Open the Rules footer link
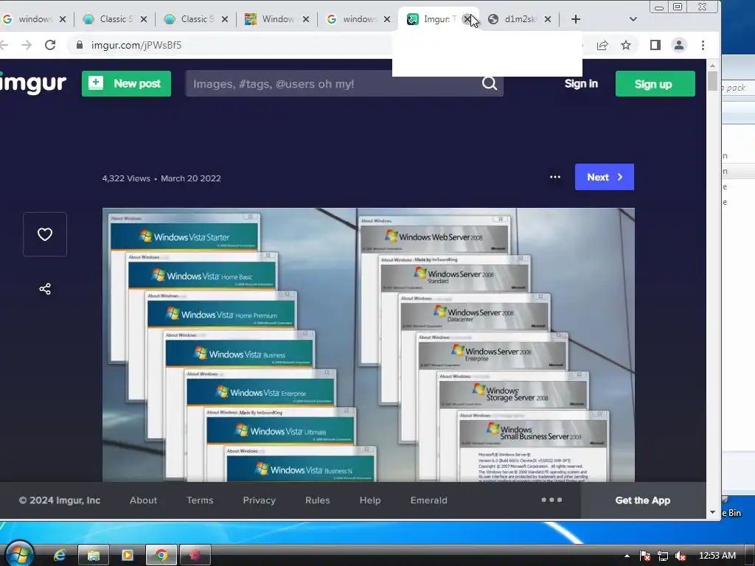This screenshot has width=755, height=566. click(x=317, y=500)
